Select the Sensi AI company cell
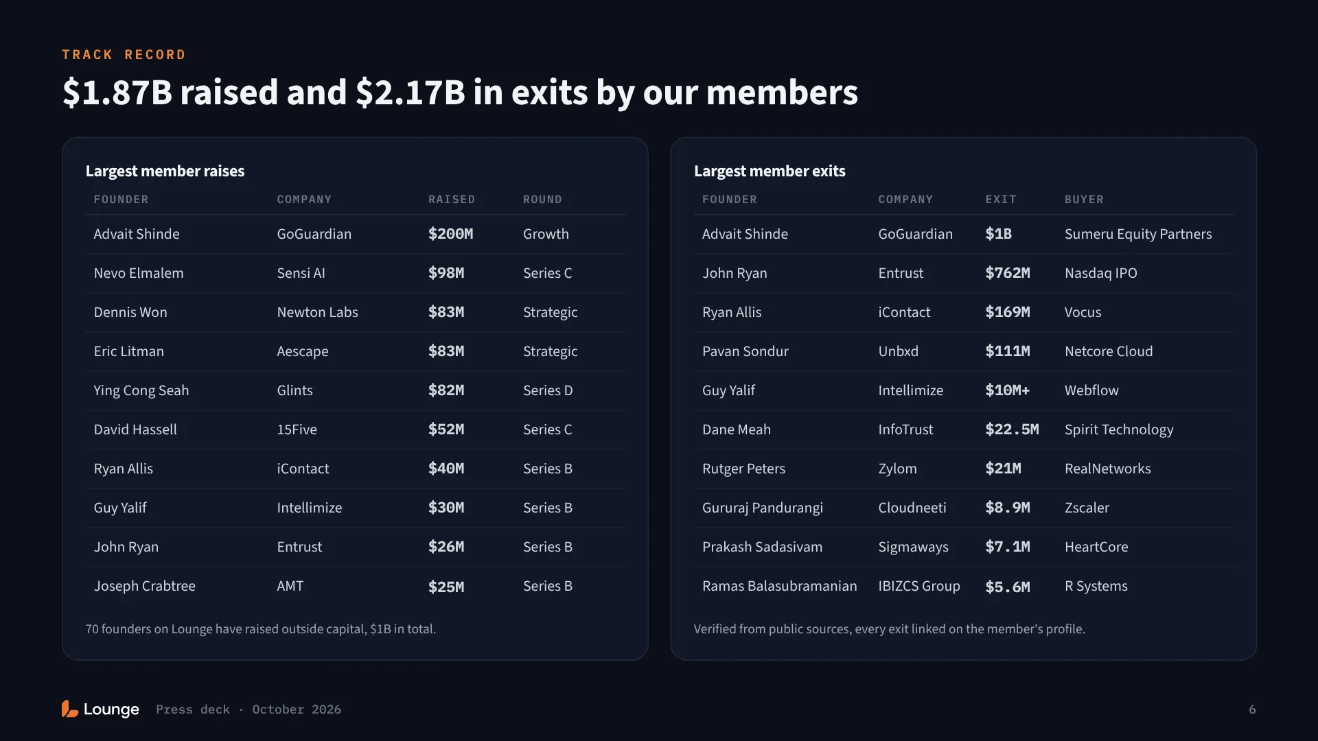 point(301,273)
